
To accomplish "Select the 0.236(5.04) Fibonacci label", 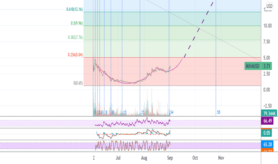I will coord(75,55).
